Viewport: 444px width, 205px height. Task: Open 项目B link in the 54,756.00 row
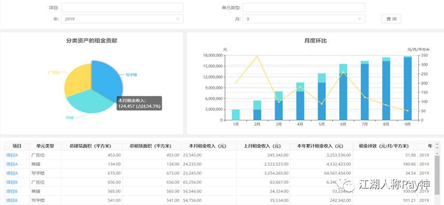click(12, 200)
